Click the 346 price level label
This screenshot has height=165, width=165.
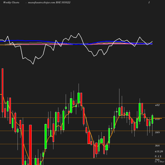[x=157, y=159]
